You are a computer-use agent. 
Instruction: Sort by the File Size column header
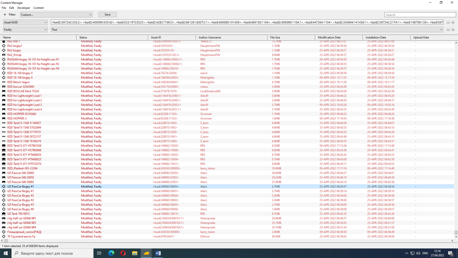[x=291, y=38]
